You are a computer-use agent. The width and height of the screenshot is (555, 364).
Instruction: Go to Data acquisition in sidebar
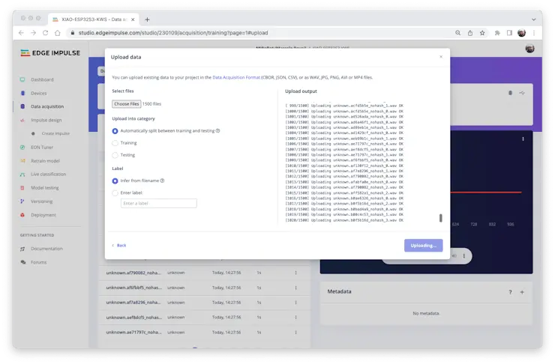(46, 106)
